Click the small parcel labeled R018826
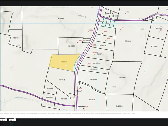 click(87, 40)
